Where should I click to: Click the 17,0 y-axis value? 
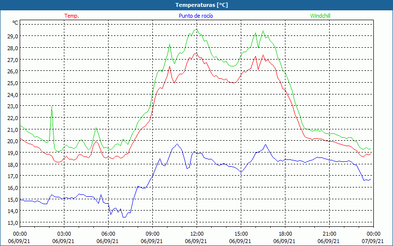click(x=13, y=176)
